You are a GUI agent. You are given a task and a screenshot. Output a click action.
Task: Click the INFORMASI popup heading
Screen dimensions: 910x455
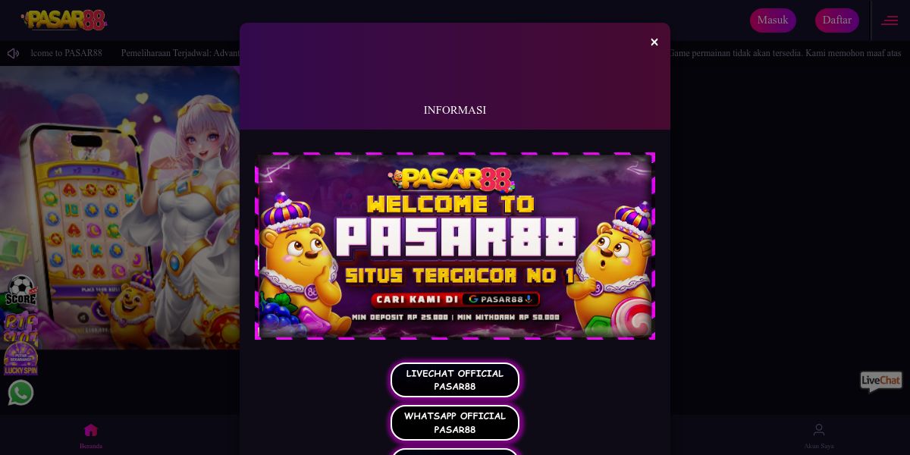click(455, 110)
